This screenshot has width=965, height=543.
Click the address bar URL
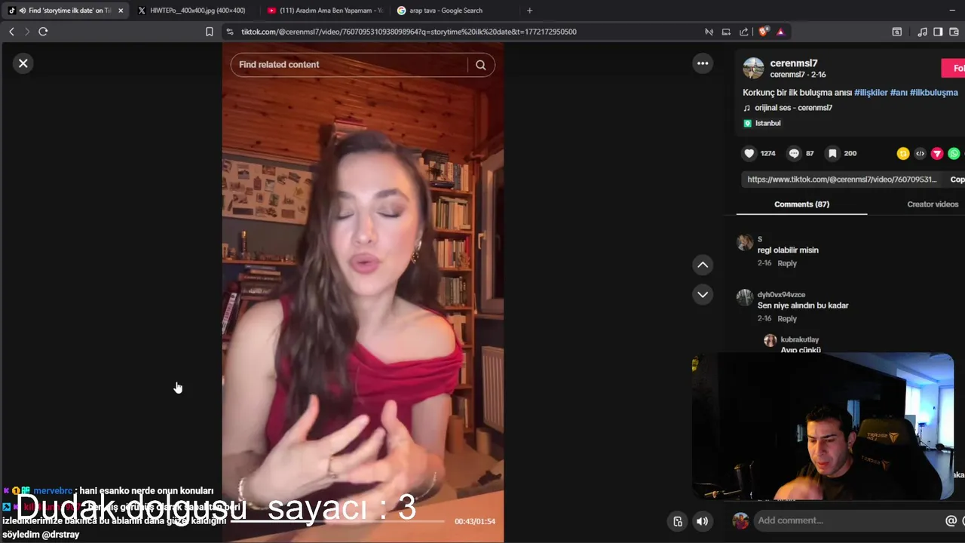[x=409, y=32]
